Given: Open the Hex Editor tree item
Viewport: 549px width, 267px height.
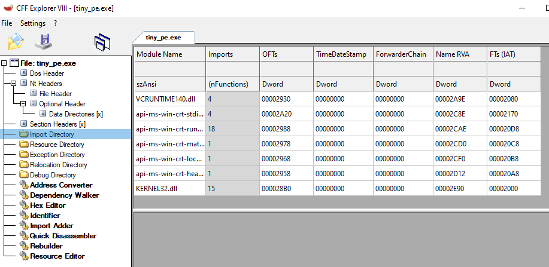Looking at the screenshot, I should (x=48, y=205).
